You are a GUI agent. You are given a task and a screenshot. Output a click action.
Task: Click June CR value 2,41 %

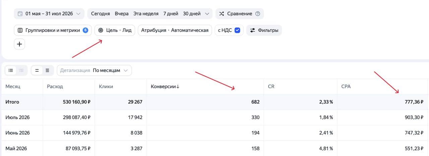click(x=325, y=133)
